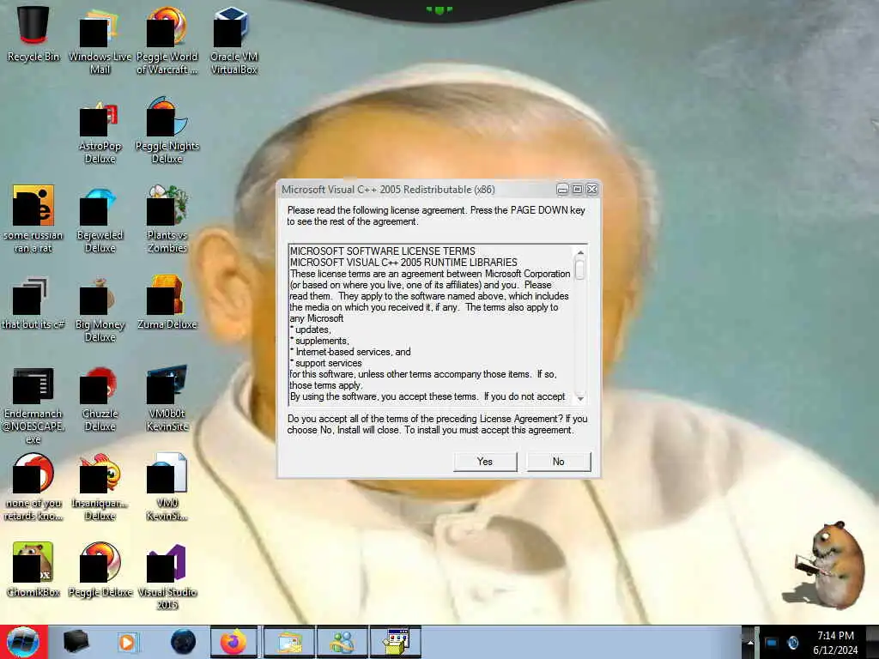Viewport: 879px width, 659px height.
Task: Select Zuma Deluxe desktop icon
Action: click(x=167, y=303)
